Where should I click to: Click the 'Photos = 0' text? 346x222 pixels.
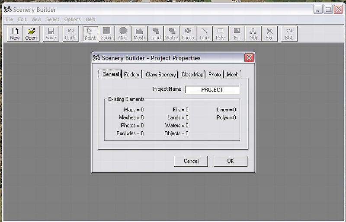click(132, 125)
